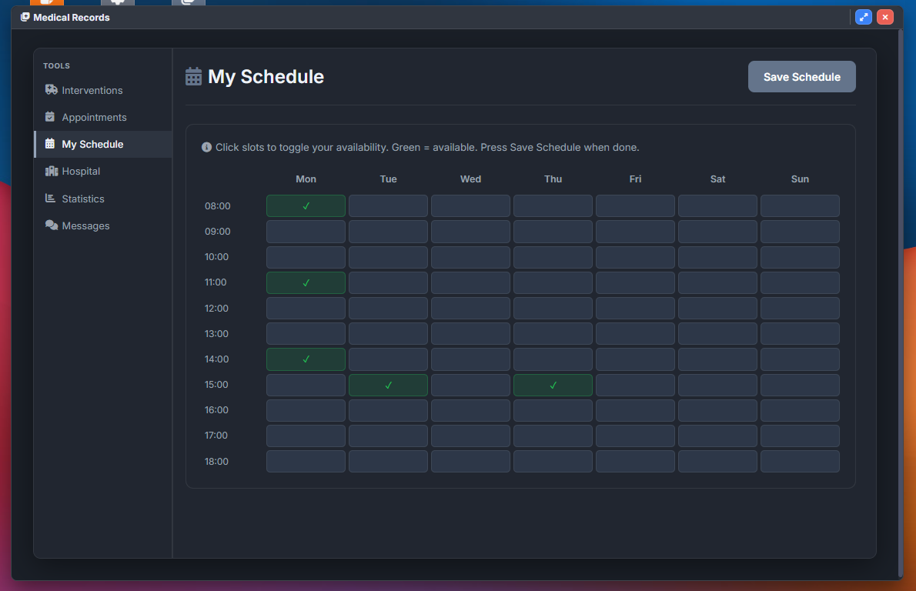Toggle off Tuesday 15:00 availability
Image resolution: width=916 pixels, height=591 pixels.
pyautogui.click(x=388, y=385)
